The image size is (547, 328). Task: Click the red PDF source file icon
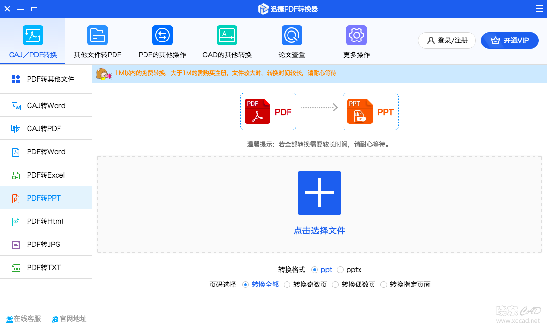(258, 111)
